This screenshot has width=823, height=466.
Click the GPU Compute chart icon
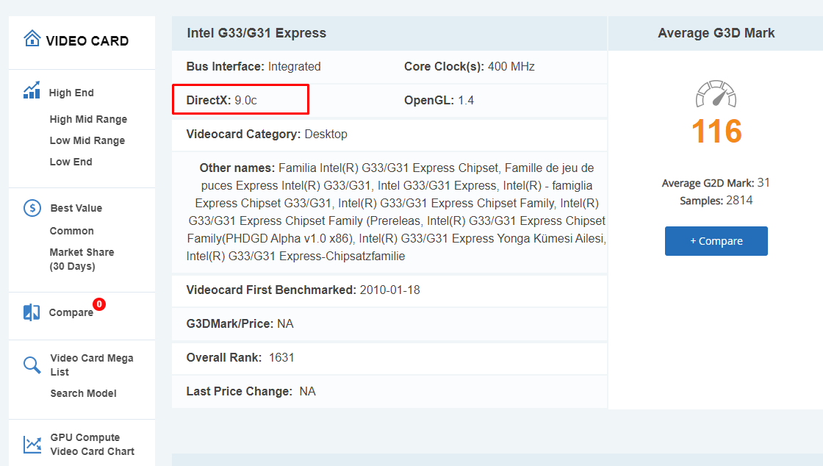[32, 445]
